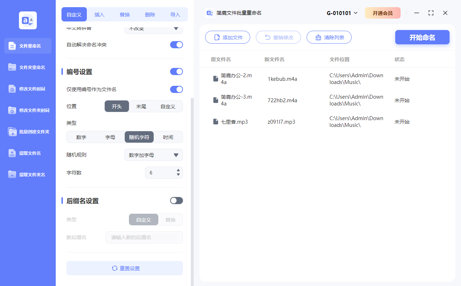Click 添加文件 to add files
This screenshot has height=286, width=461.
tap(228, 37)
